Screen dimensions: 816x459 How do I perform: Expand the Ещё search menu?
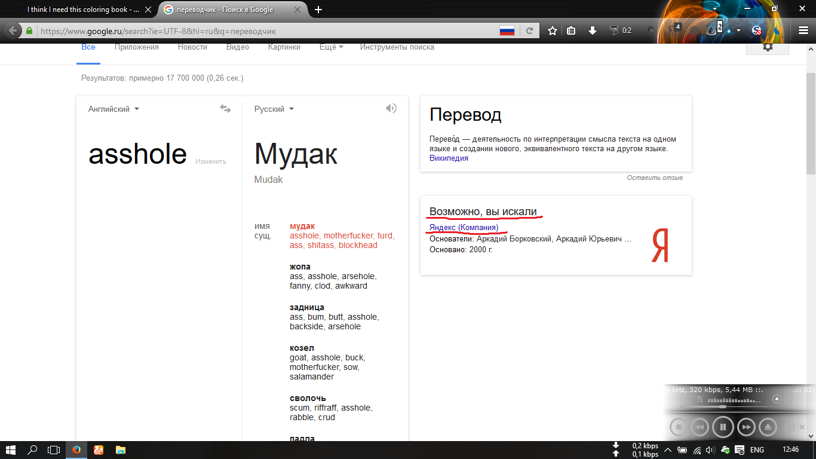331,47
